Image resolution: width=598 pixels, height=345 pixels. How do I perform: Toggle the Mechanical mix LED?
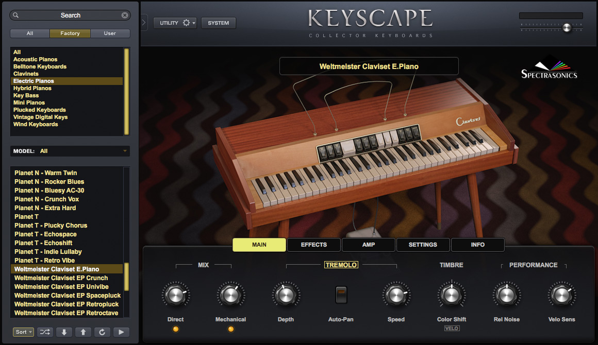(x=230, y=329)
